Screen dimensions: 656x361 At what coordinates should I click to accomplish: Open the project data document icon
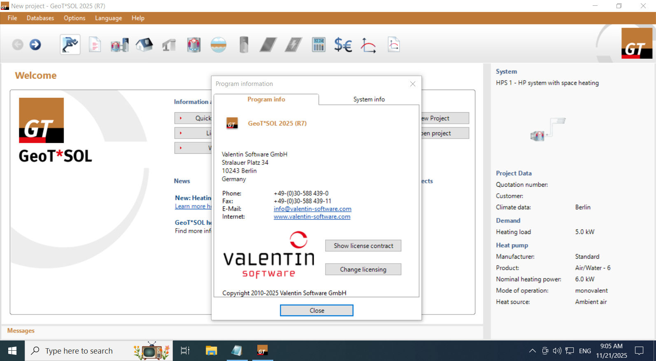(95, 45)
